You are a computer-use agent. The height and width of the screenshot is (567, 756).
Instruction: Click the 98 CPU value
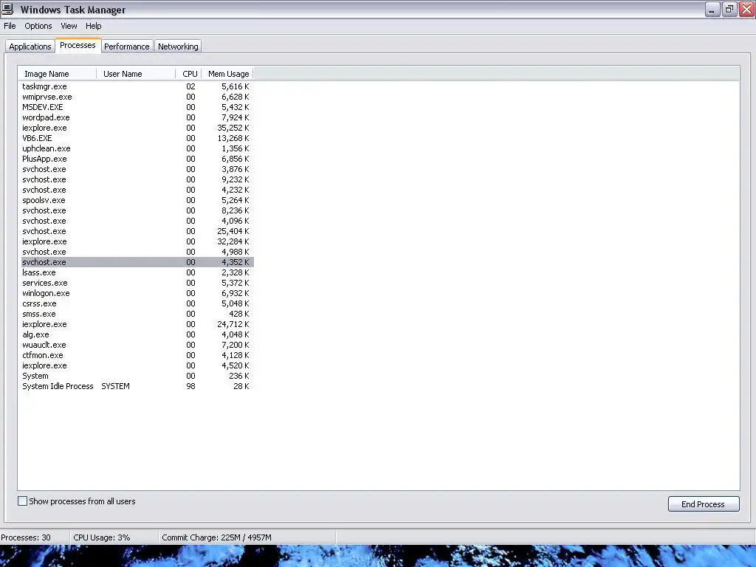191,386
